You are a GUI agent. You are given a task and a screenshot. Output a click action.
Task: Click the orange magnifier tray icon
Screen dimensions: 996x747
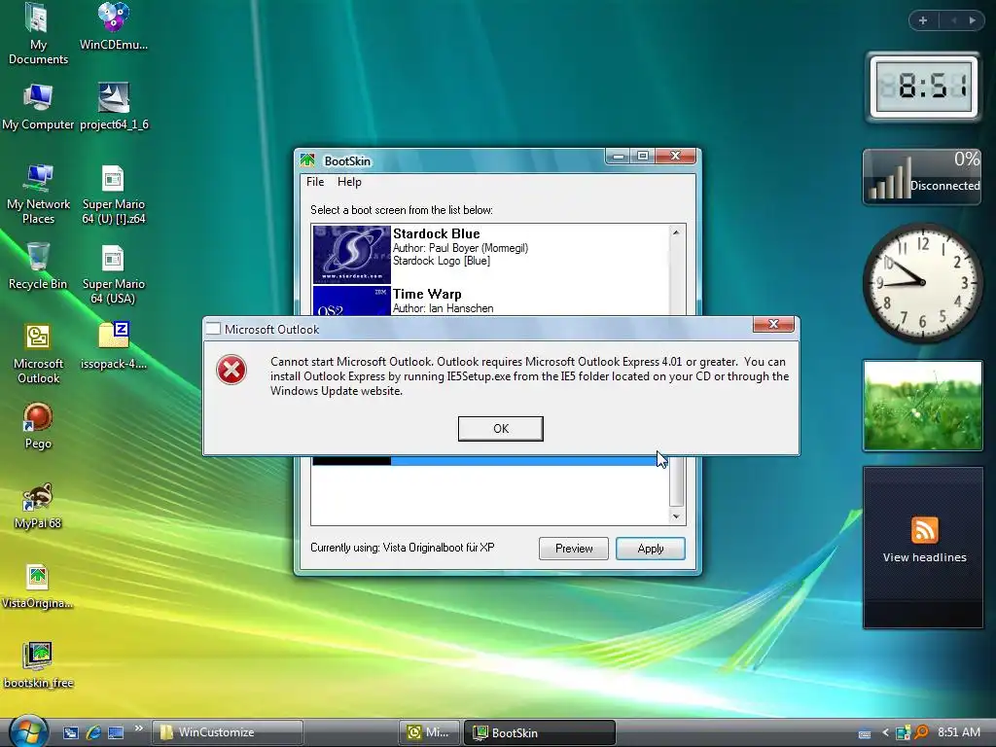(921, 731)
